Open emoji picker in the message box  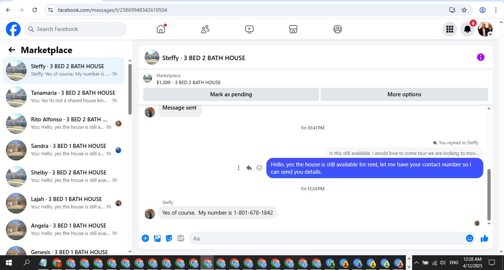tap(469, 238)
